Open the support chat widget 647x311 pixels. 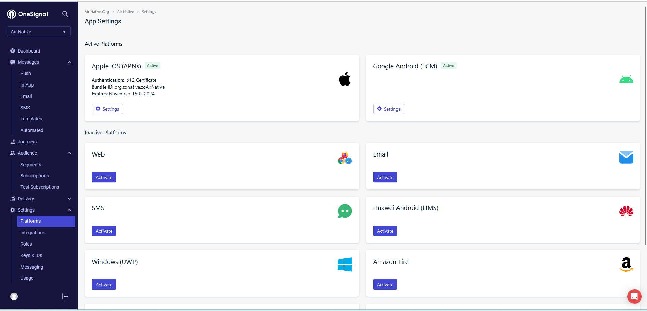pyautogui.click(x=634, y=296)
